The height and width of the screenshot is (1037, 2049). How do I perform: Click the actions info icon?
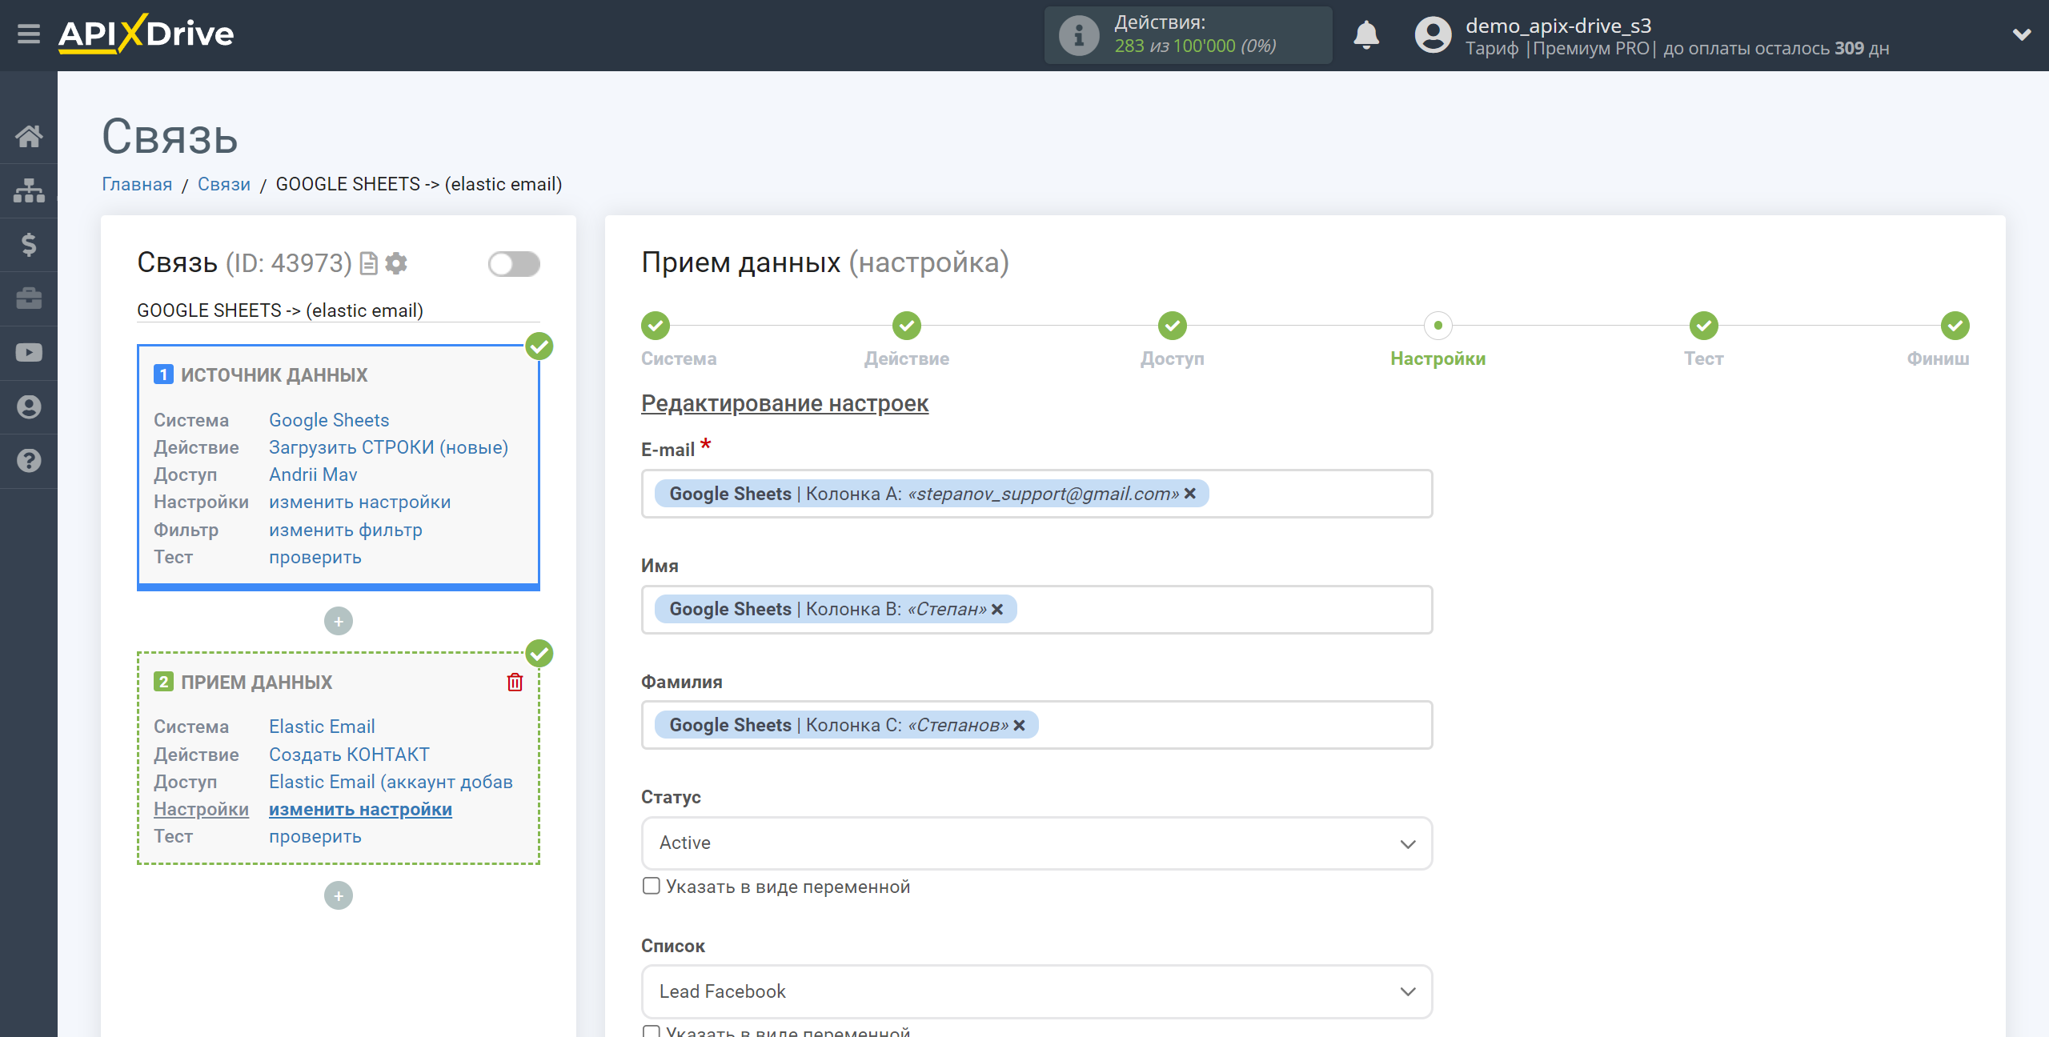tap(1078, 35)
